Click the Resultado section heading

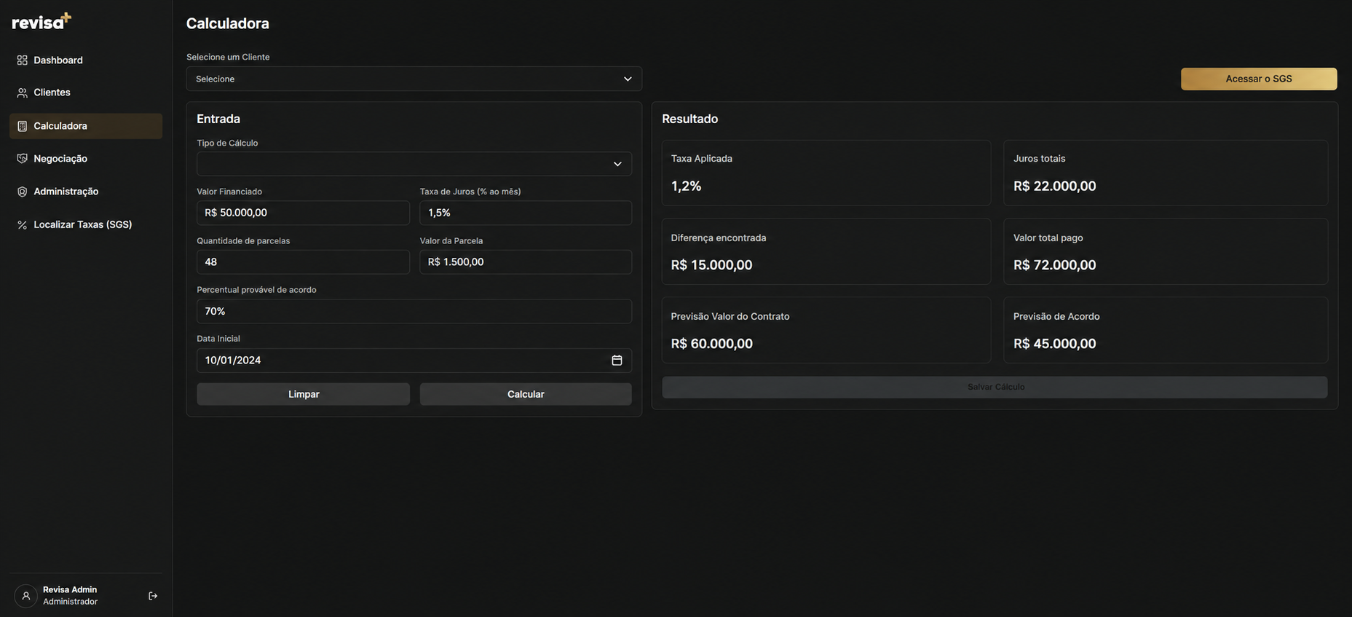(x=689, y=119)
